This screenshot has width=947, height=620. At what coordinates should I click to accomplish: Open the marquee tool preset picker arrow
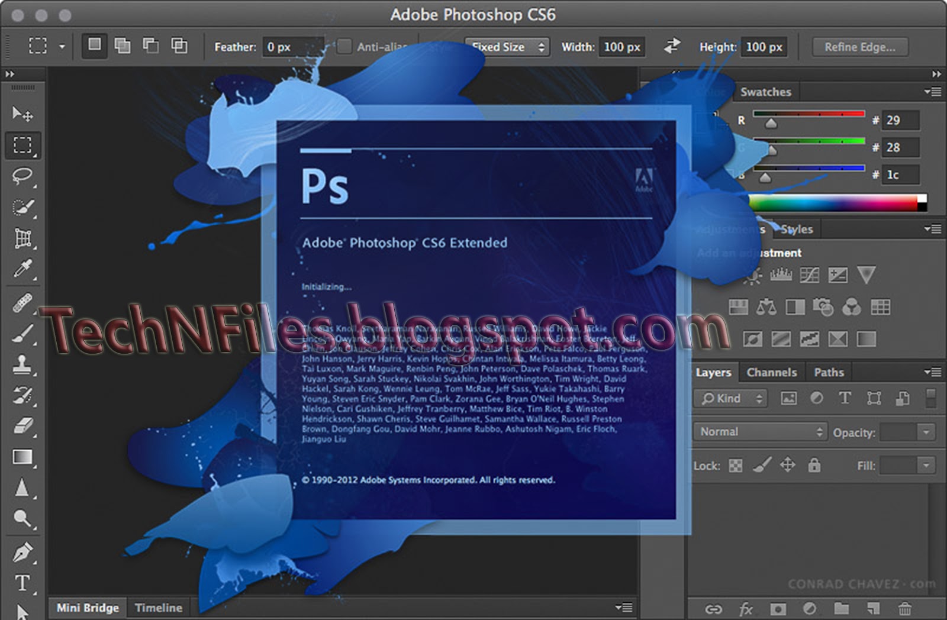62,46
